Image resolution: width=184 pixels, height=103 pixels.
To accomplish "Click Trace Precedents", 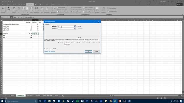I will [x=76, y=8].
